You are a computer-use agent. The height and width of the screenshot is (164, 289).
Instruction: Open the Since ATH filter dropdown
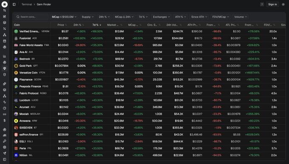[199, 17]
